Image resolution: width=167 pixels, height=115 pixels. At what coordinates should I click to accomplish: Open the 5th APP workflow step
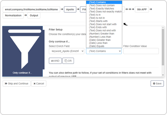(142, 10)
